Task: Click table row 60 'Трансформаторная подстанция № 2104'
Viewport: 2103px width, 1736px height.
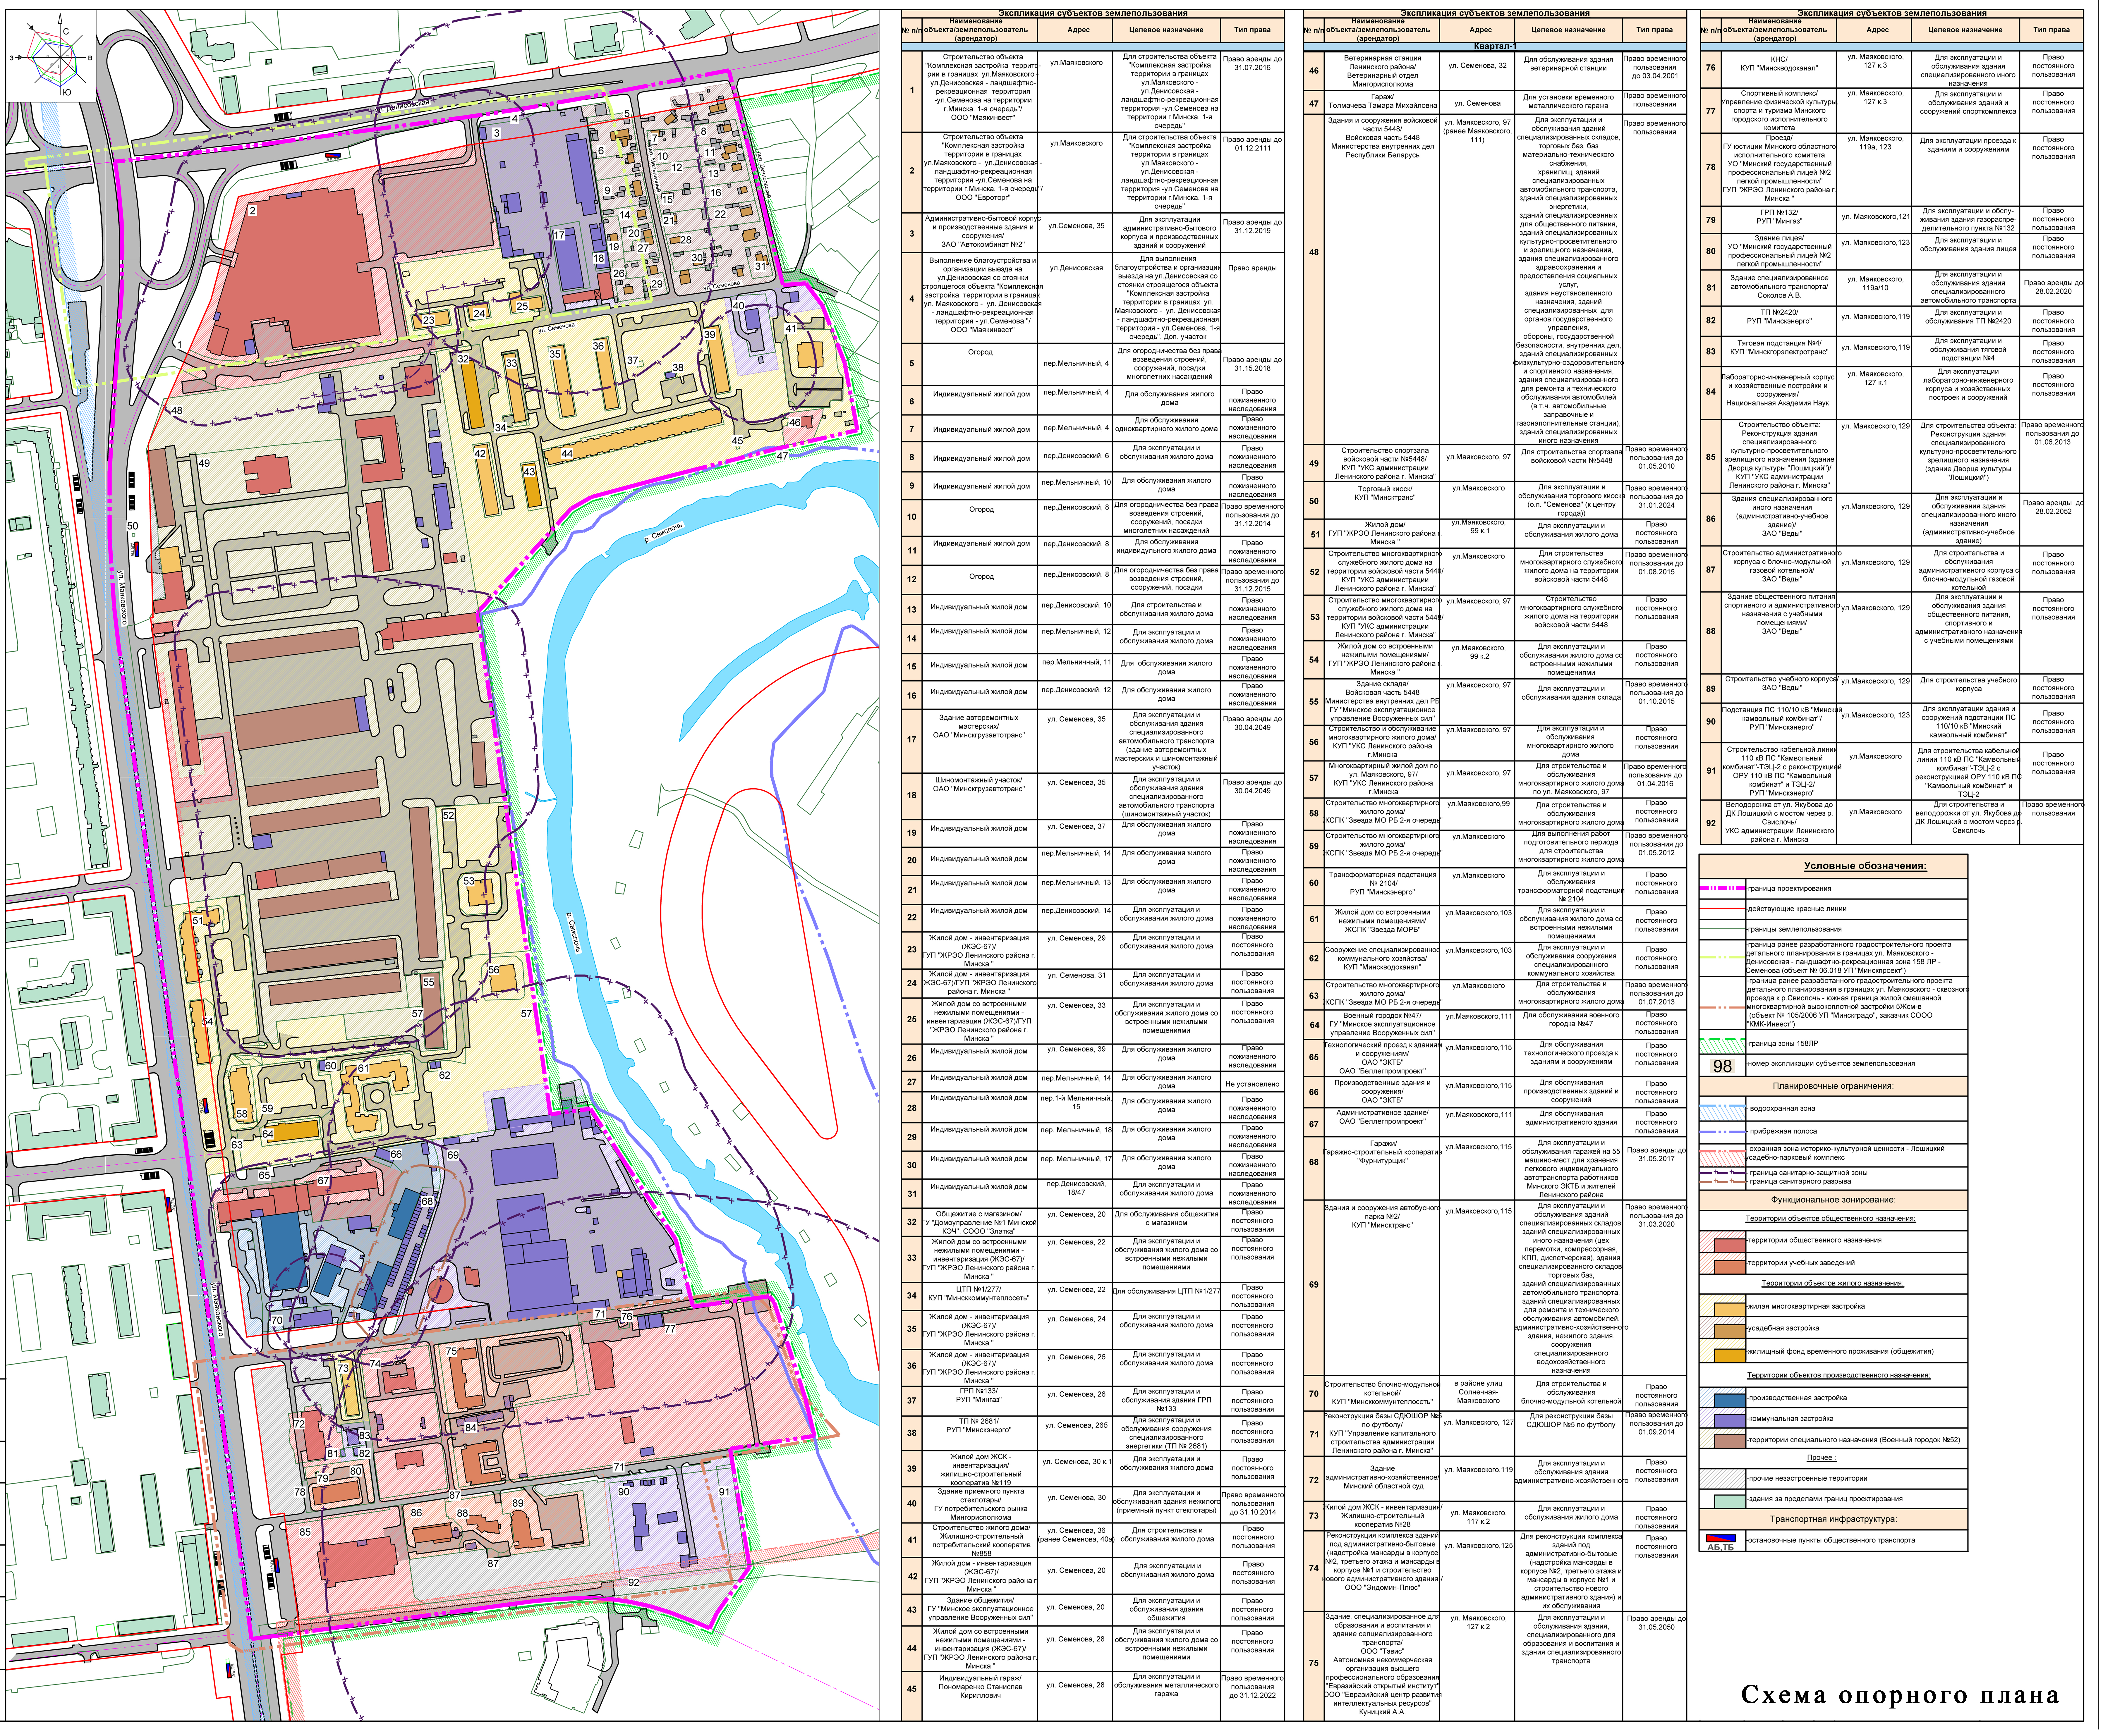Action: click(x=1495, y=886)
